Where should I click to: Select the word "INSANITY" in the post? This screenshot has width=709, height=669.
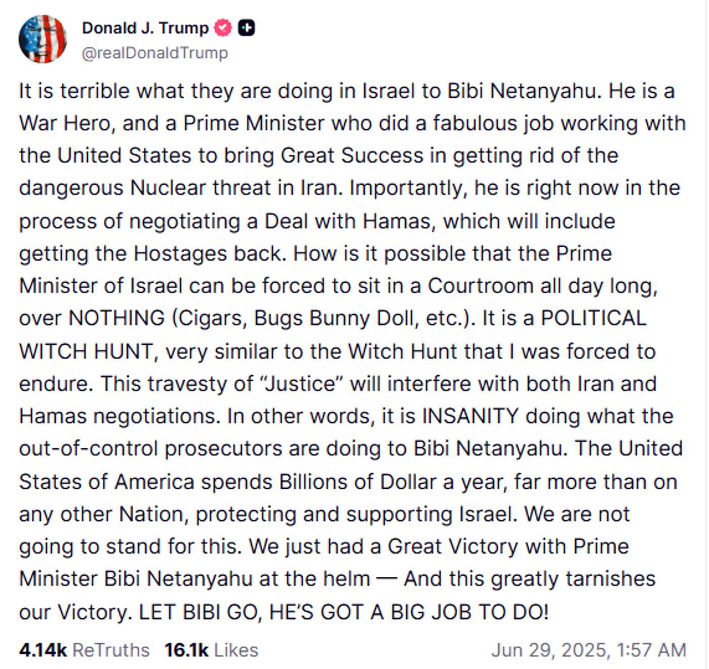[x=470, y=416]
